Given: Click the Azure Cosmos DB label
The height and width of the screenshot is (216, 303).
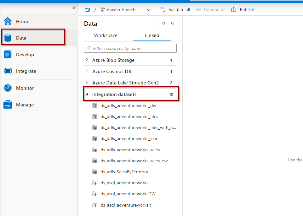Looking at the screenshot, I should click(x=111, y=72).
